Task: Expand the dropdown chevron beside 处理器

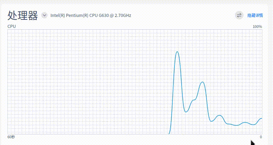Action: pos(44,15)
